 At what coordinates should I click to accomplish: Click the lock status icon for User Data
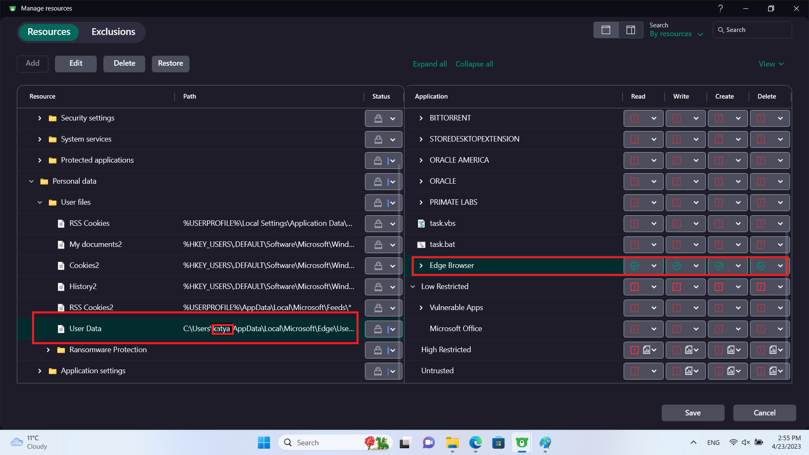coord(378,329)
